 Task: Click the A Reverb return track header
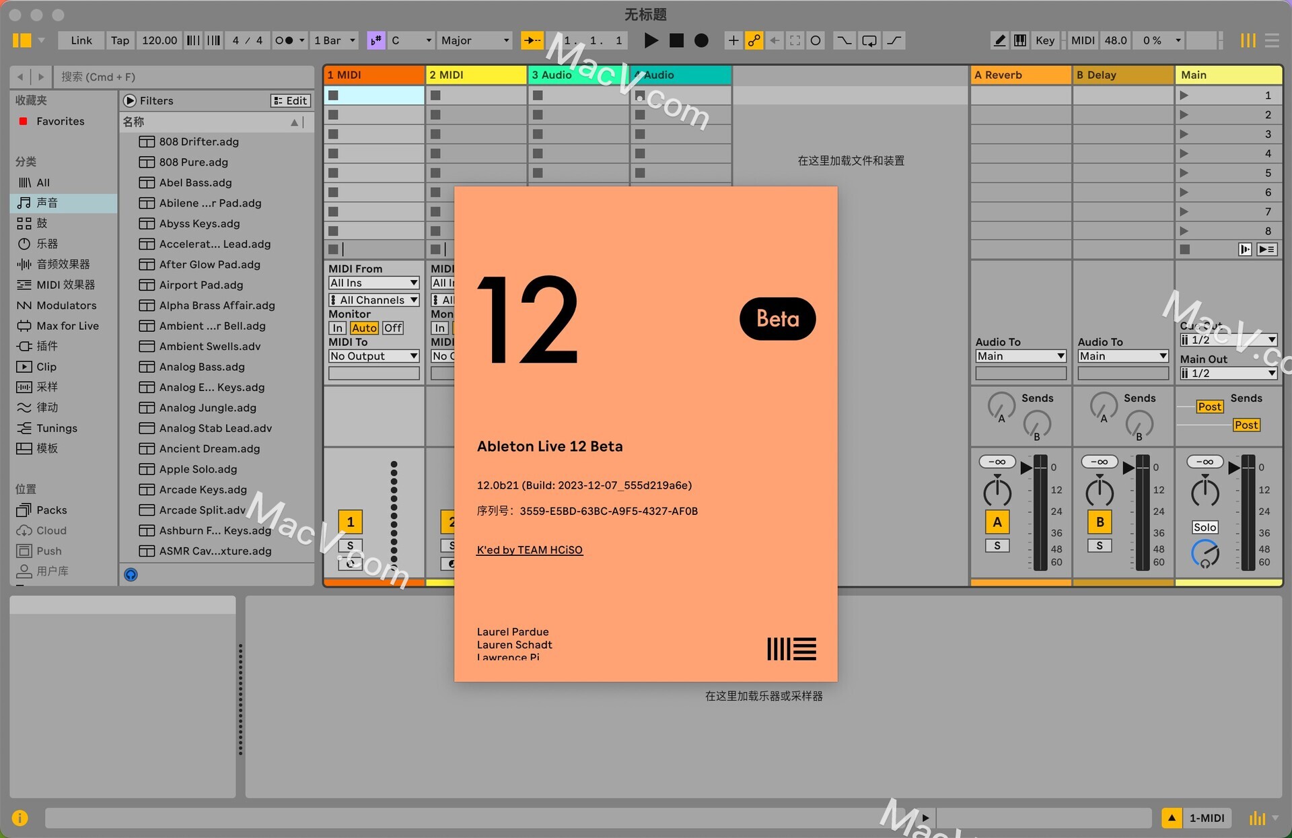click(1021, 75)
